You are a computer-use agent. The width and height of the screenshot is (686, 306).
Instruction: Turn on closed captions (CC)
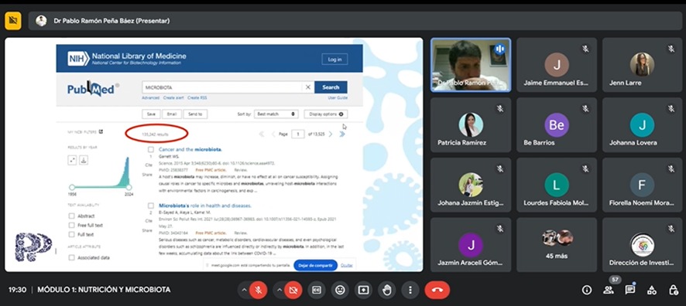click(317, 290)
